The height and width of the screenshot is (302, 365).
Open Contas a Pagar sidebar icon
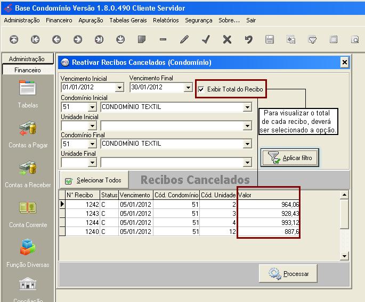coord(28,129)
